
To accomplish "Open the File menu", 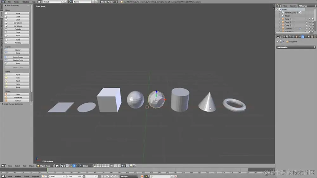I will pos(9,2).
